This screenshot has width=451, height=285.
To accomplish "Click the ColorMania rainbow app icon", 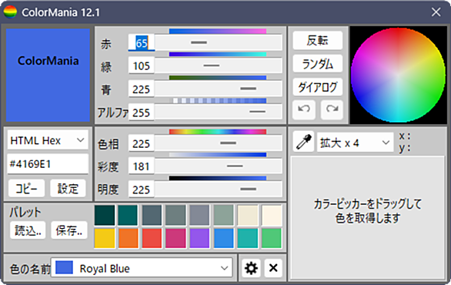I will pyautogui.click(x=10, y=12).
